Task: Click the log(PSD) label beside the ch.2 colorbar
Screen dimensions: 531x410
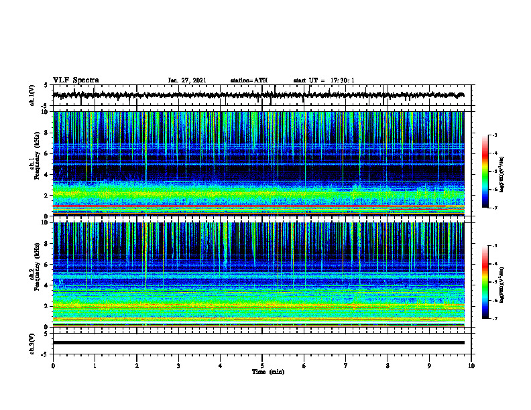Action: point(502,285)
